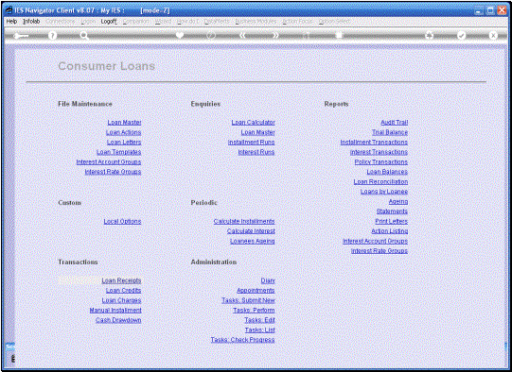Open Interest Rate Groups under File Maintenance
This screenshot has width=512, height=372.
(113, 172)
